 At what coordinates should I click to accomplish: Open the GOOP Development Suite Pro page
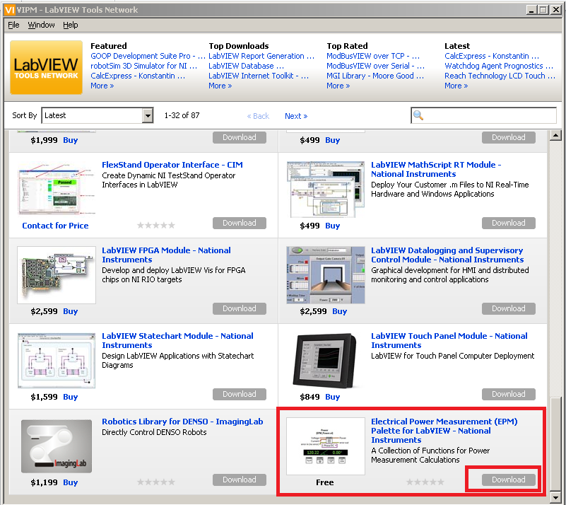tap(146, 55)
